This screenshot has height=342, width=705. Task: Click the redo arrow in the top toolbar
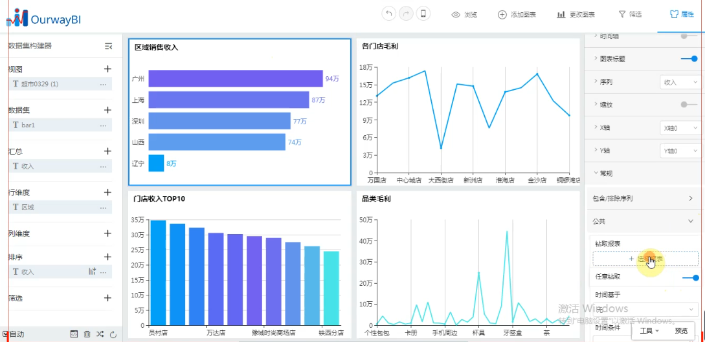point(407,14)
